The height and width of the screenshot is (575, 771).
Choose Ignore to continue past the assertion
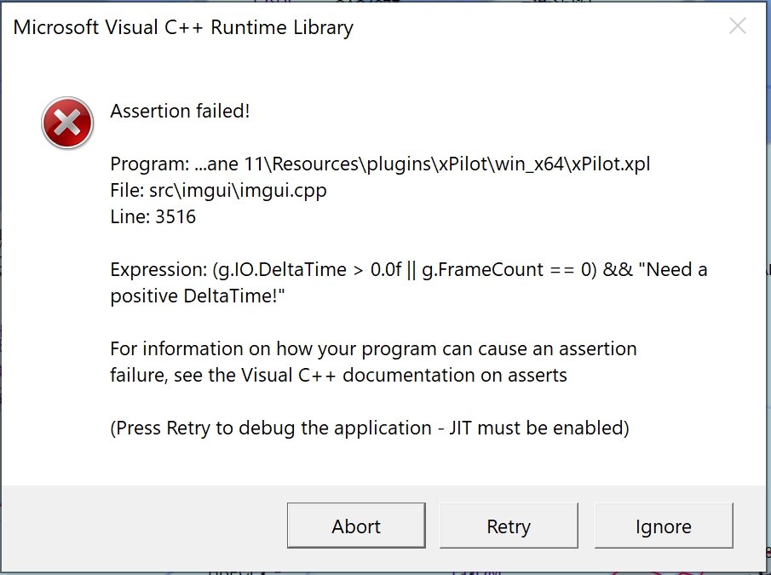(x=663, y=526)
